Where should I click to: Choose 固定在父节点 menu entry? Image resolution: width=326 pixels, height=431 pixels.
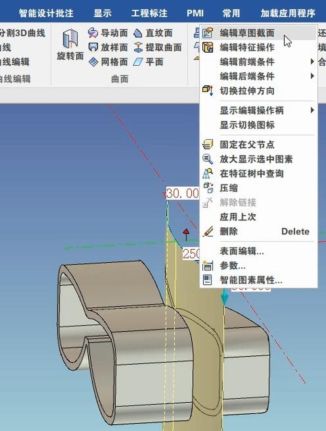click(x=258, y=145)
